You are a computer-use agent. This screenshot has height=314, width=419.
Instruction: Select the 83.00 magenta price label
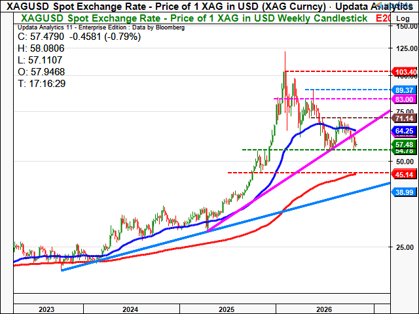[x=405, y=99]
